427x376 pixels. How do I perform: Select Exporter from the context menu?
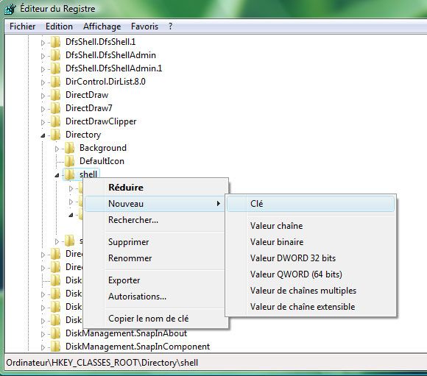pos(124,280)
